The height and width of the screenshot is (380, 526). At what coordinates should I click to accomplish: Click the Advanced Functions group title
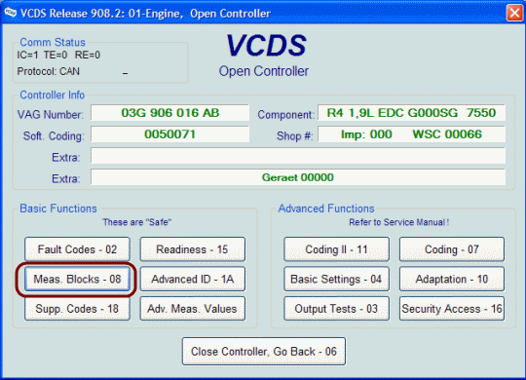coord(326,209)
